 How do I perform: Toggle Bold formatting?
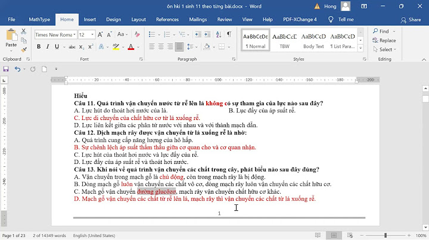point(39,47)
